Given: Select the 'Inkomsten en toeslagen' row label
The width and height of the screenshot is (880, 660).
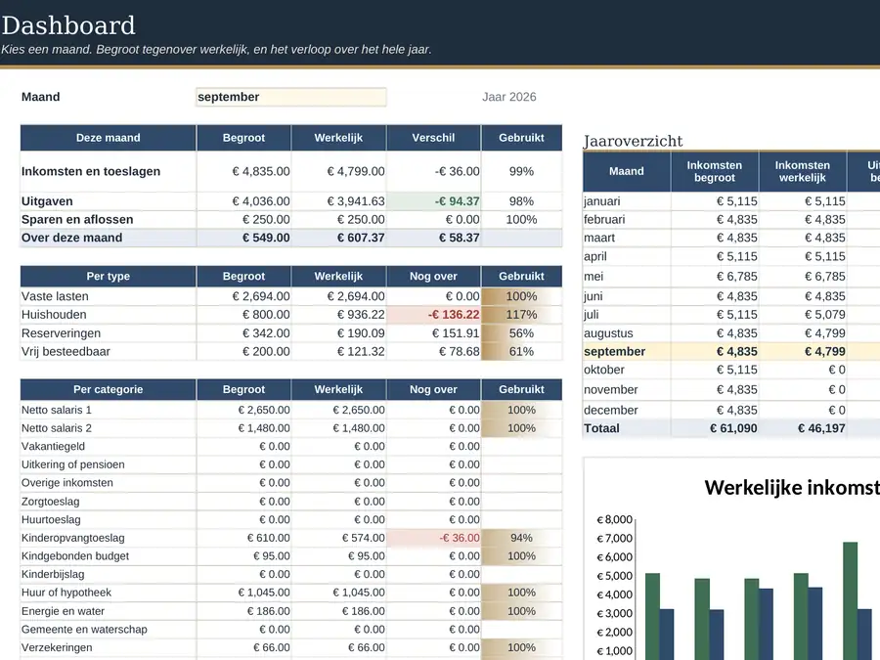Looking at the screenshot, I should 91,172.
